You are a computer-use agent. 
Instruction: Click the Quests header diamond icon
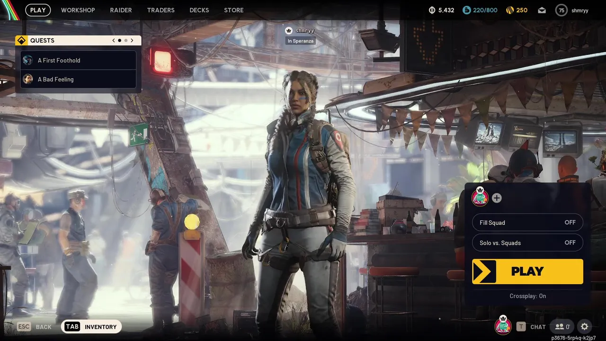coord(21,40)
